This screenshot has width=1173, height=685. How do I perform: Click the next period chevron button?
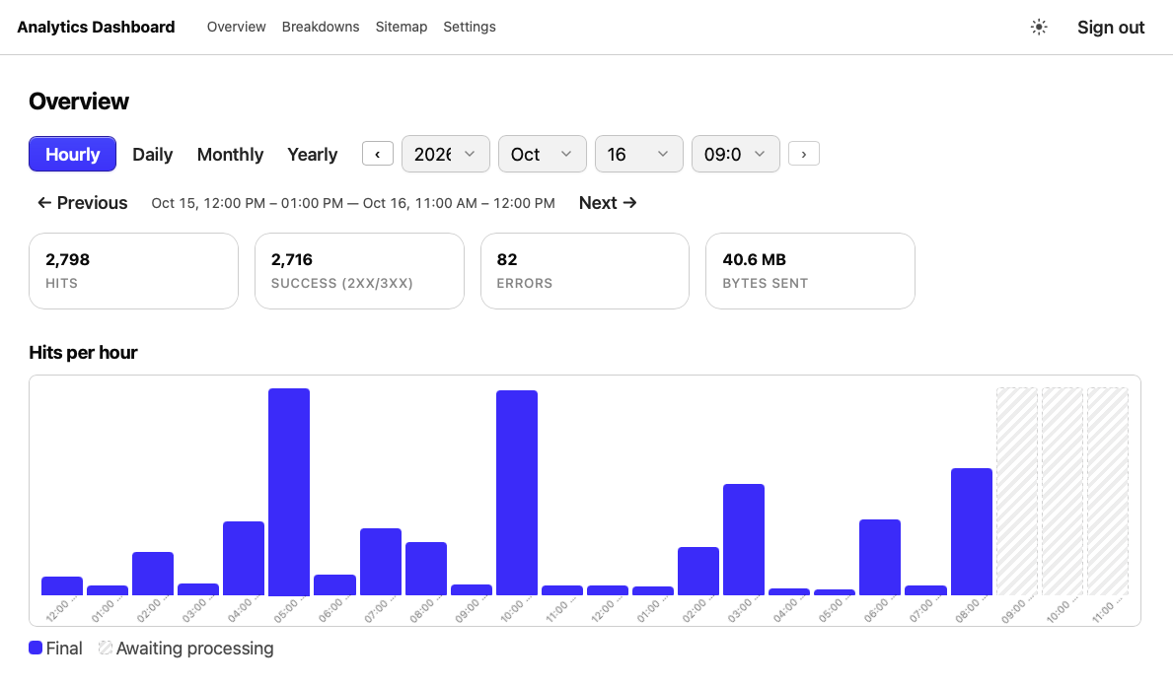pyautogui.click(x=804, y=154)
